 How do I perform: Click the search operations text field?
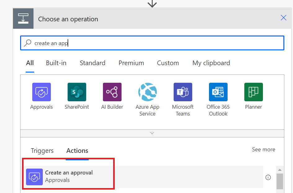pyautogui.click(x=155, y=43)
